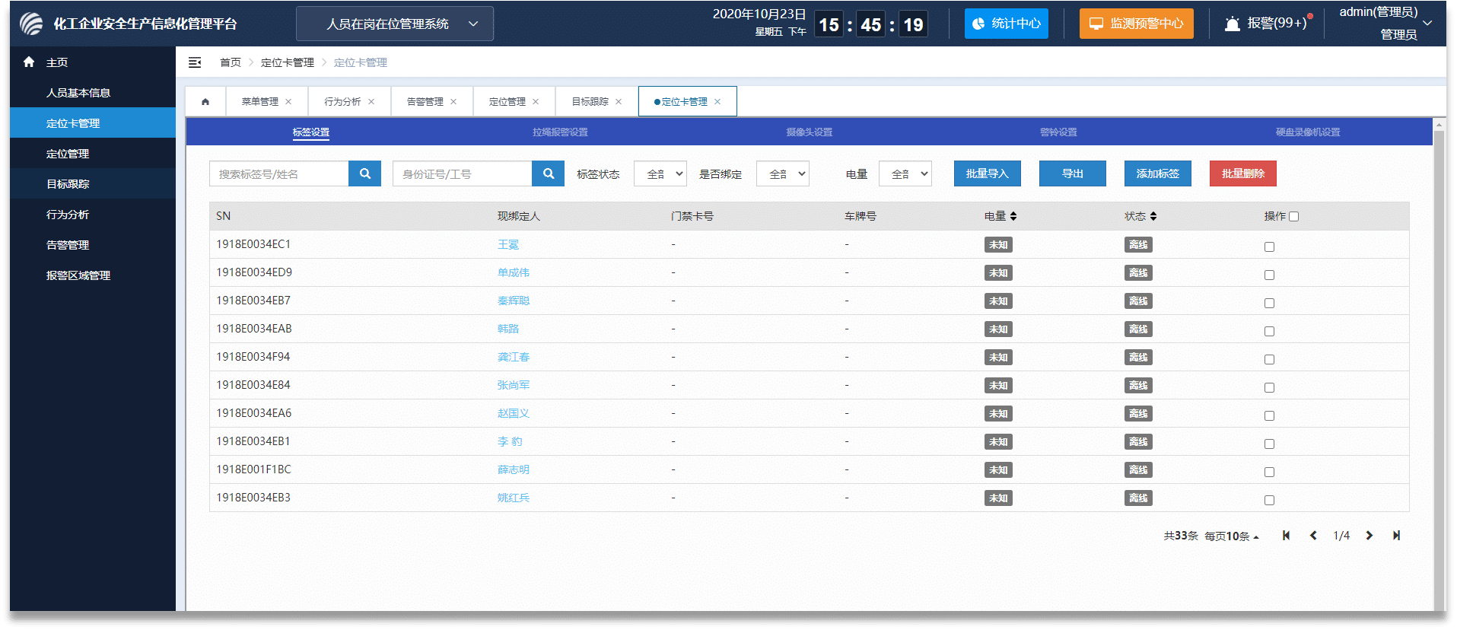Select the 标签设置 tab
The width and height of the screenshot is (1457, 630).
point(311,132)
